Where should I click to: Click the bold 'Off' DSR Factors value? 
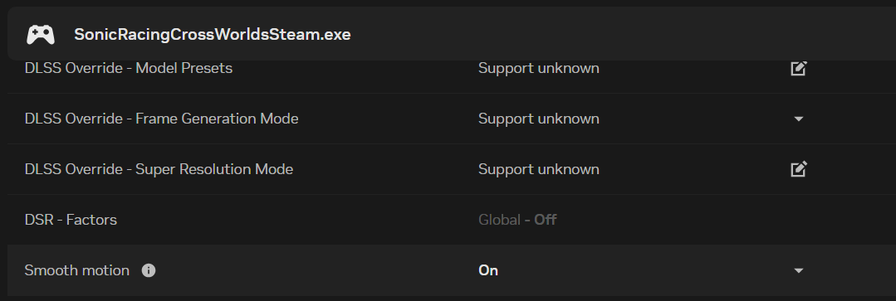pos(545,220)
